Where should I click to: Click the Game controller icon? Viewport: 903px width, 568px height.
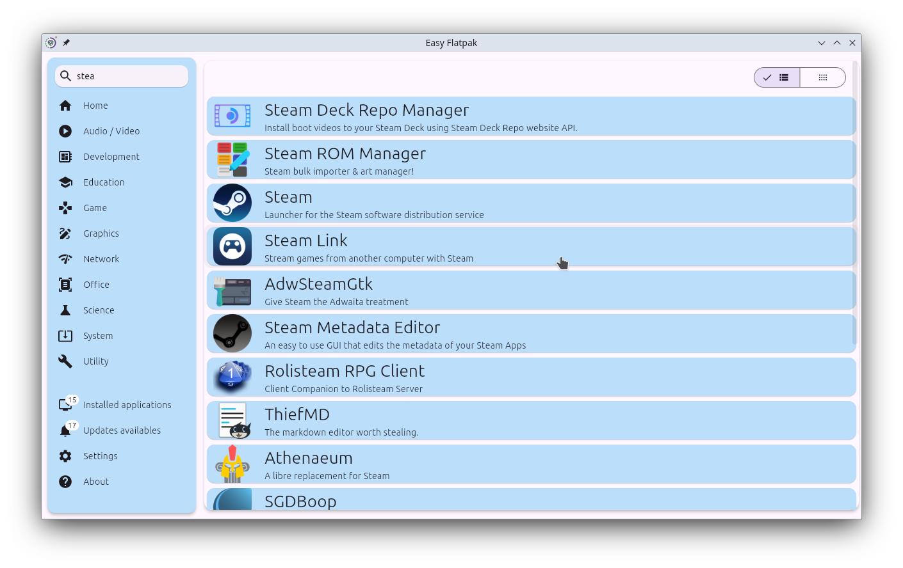point(65,208)
